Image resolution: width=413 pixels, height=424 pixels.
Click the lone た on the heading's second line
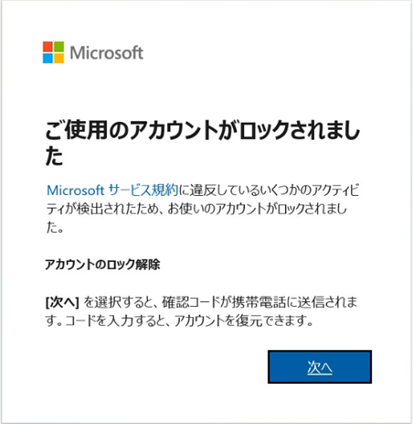54,157
